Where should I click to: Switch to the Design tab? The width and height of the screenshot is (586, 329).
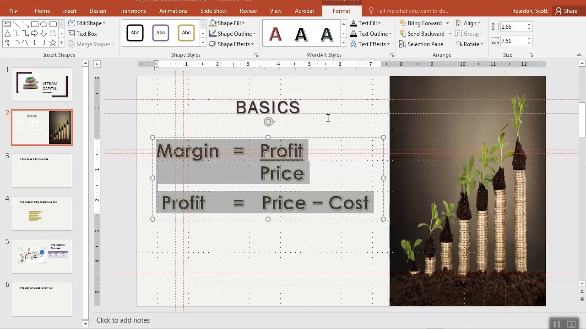pos(98,11)
